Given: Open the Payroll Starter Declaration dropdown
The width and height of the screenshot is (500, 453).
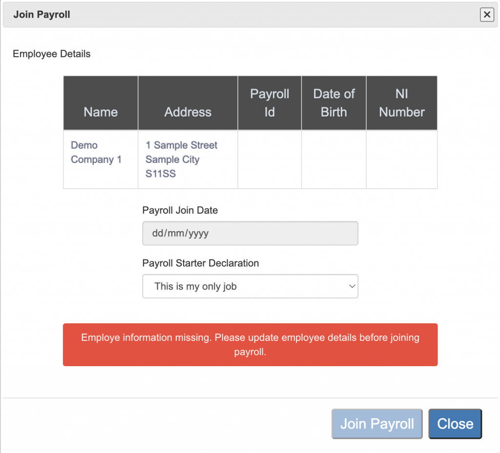Looking at the screenshot, I should point(250,286).
